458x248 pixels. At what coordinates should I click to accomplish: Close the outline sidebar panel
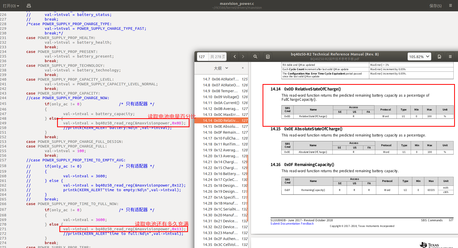point(243,68)
